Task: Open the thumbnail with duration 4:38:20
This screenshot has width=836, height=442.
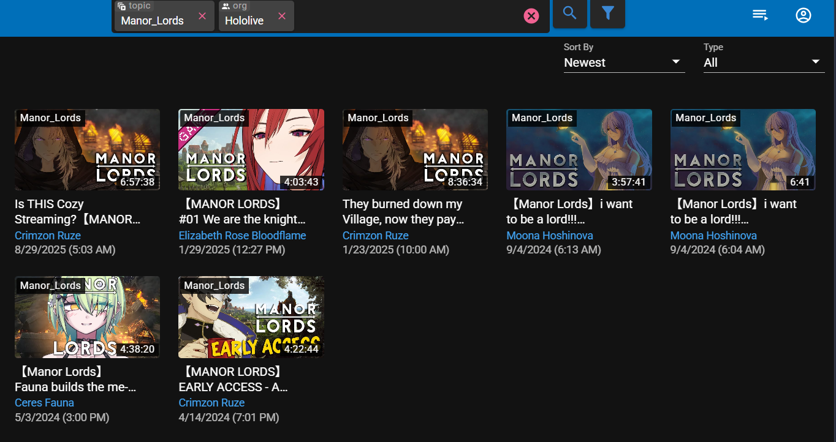Action: click(x=87, y=317)
